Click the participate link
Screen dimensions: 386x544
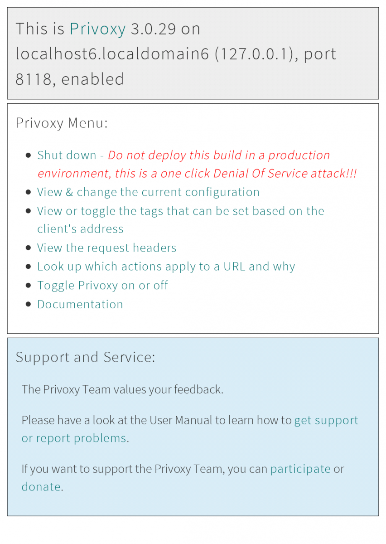tap(300, 469)
